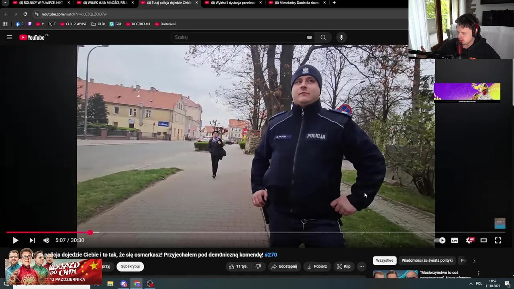Screen dimensions: 514x289
Task: Click the Wyjazd do Chin overlay banner
Action: [53, 267]
